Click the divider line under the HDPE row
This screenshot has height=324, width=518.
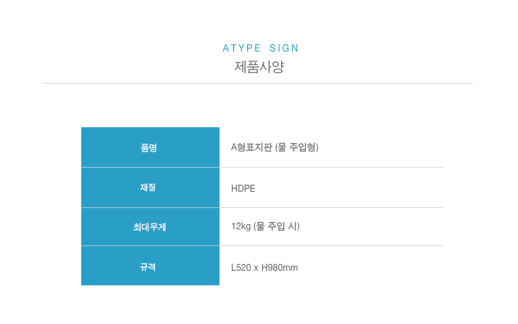pyautogui.click(x=331, y=207)
